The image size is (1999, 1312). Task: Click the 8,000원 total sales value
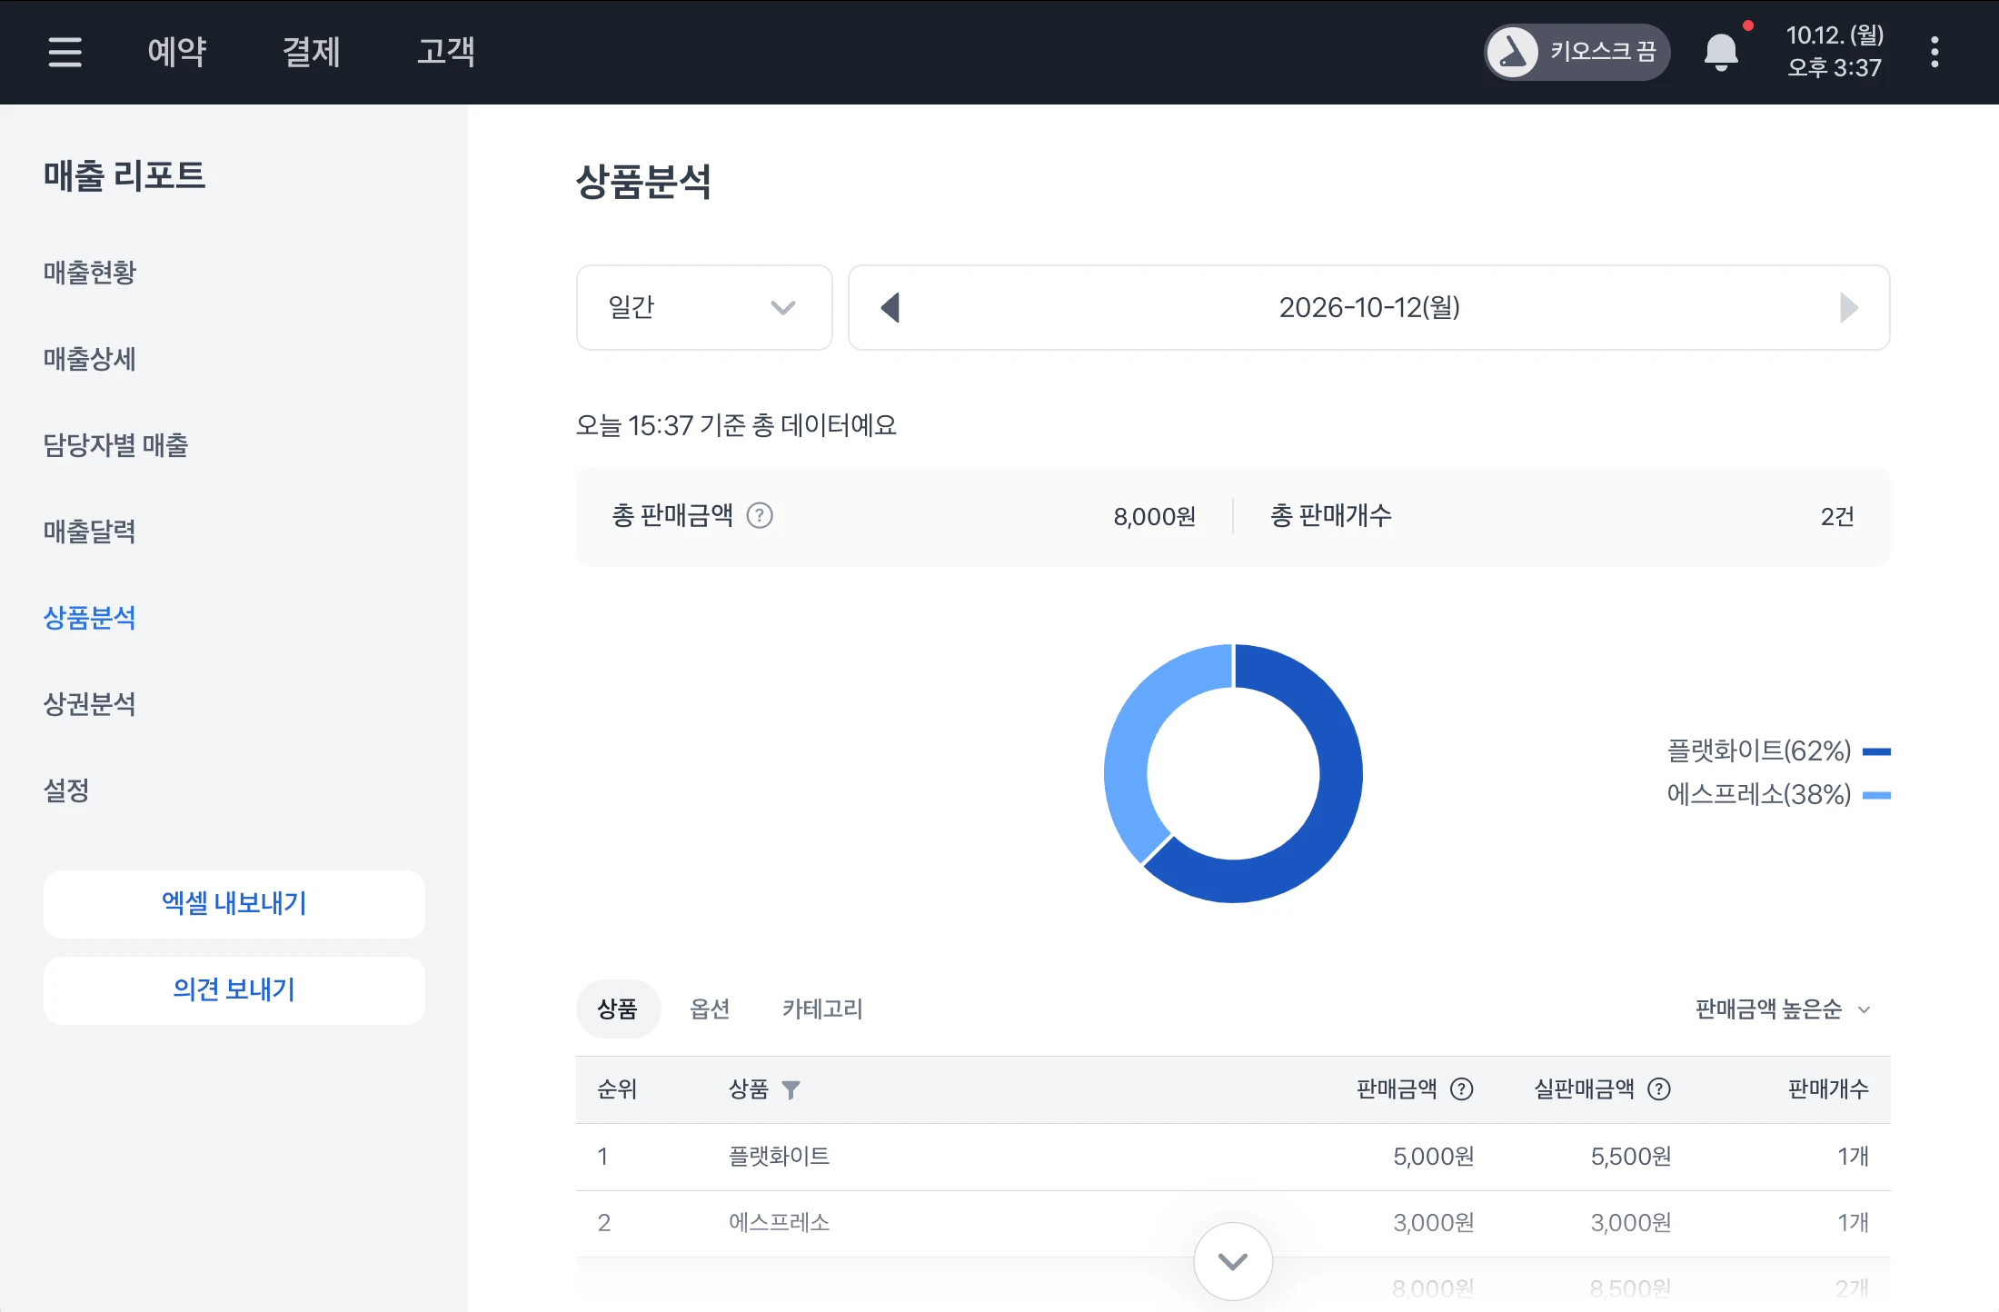click(x=1155, y=517)
